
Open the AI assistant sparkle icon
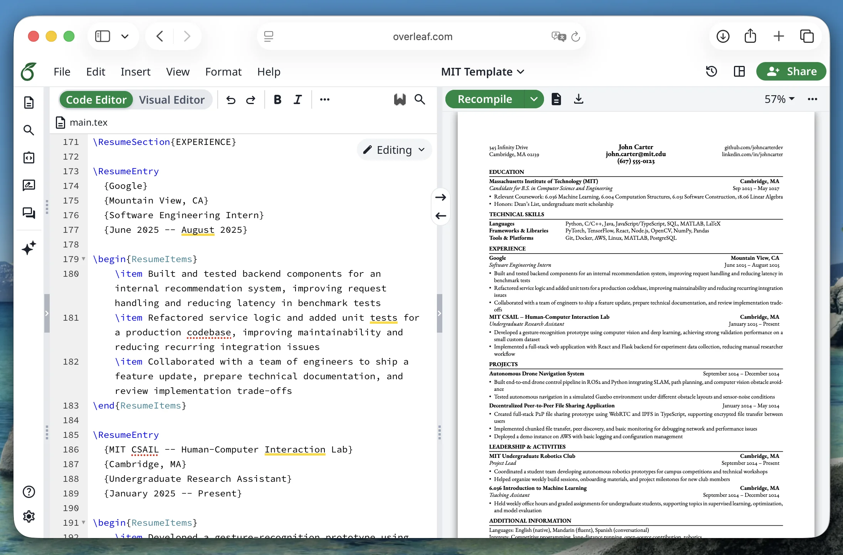point(29,248)
